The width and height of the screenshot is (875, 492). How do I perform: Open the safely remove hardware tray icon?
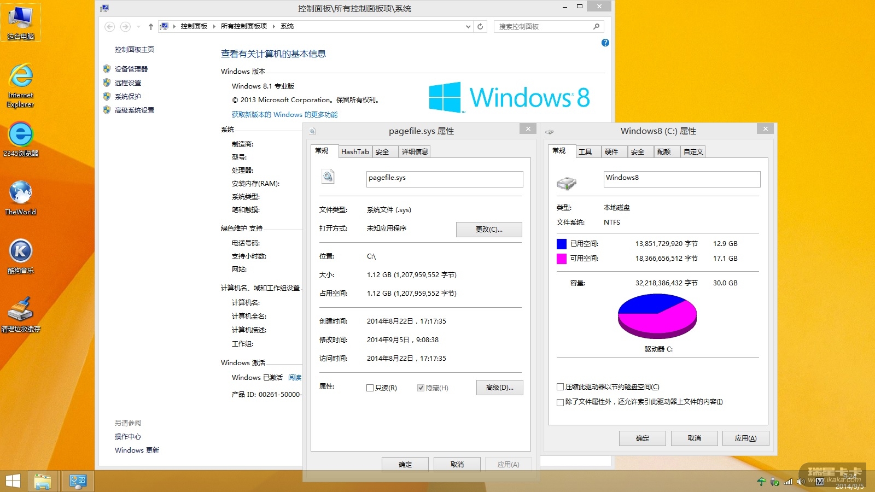[774, 482]
